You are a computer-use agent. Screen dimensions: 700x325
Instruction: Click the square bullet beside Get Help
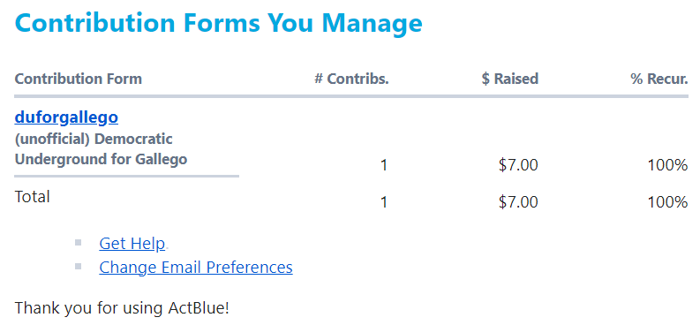pyautogui.click(x=79, y=242)
